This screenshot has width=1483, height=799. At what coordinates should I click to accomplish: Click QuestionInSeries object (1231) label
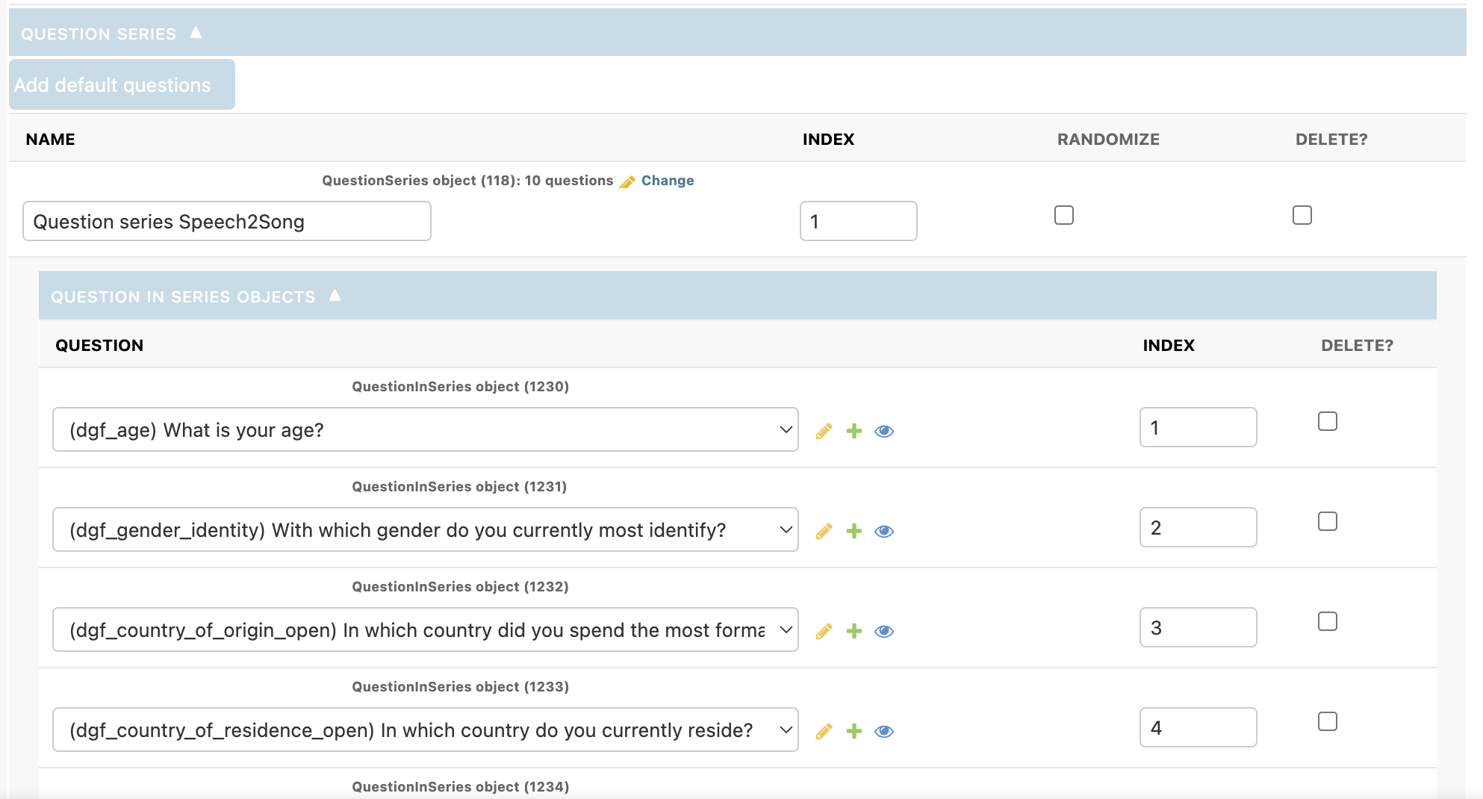pyautogui.click(x=459, y=487)
